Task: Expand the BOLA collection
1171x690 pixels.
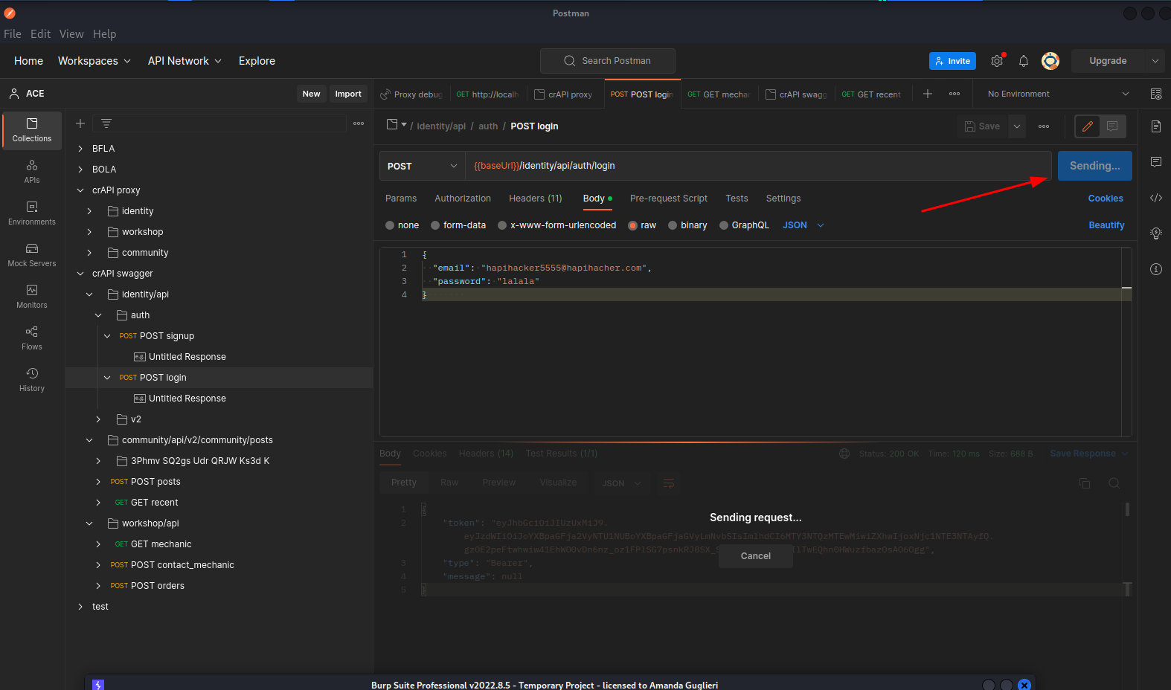Action: tap(80, 170)
